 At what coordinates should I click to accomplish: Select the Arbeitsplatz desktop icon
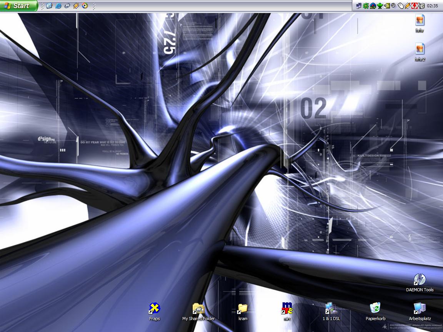(420, 309)
